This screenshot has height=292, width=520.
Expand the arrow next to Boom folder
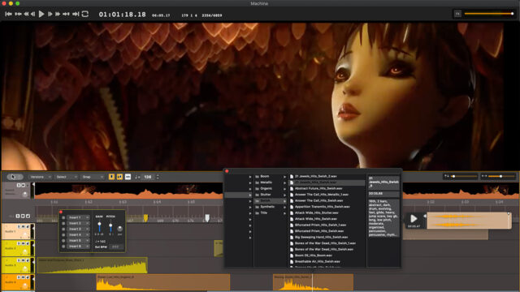(x=284, y=177)
